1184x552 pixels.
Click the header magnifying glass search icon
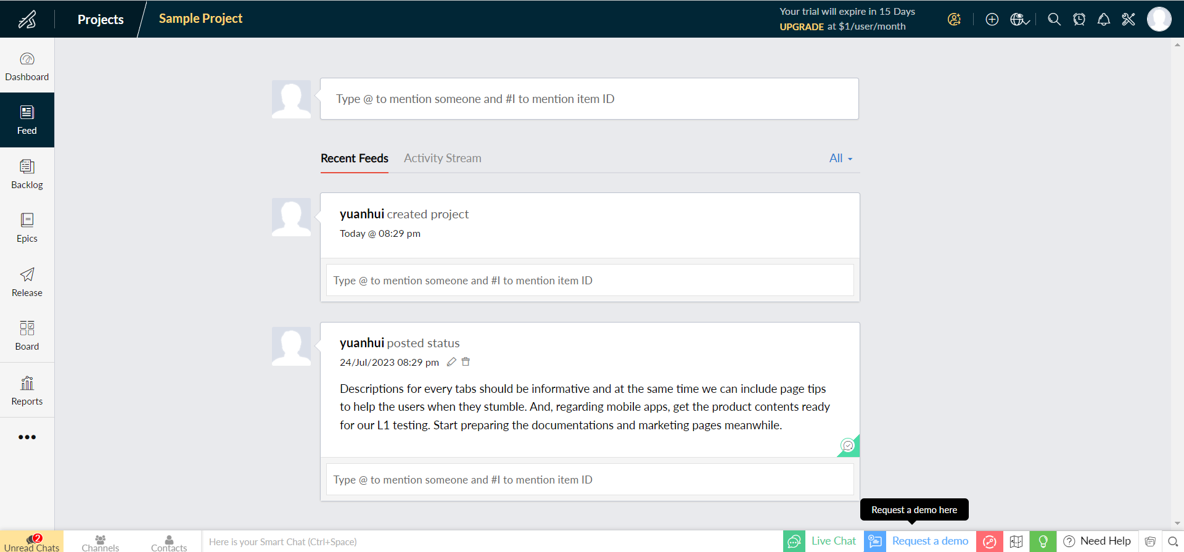[x=1054, y=20]
